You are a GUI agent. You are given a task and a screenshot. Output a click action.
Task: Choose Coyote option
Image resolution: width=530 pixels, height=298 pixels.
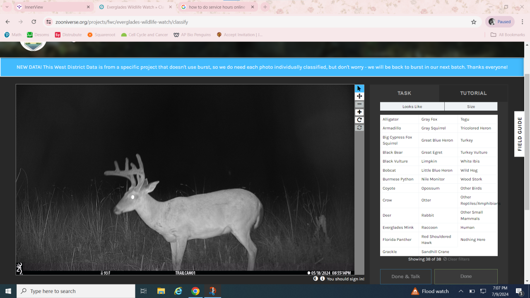pyautogui.click(x=399, y=188)
